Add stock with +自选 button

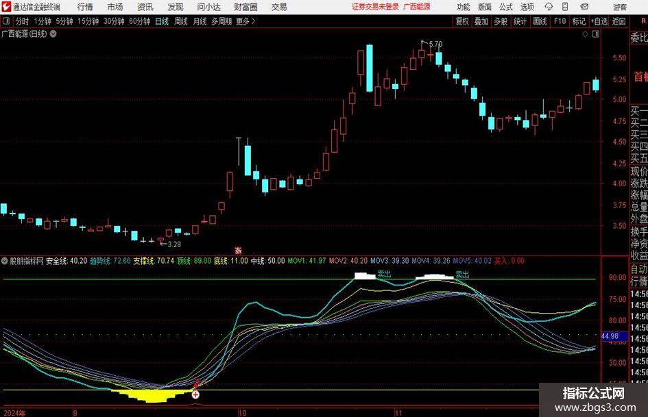click(599, 21)
